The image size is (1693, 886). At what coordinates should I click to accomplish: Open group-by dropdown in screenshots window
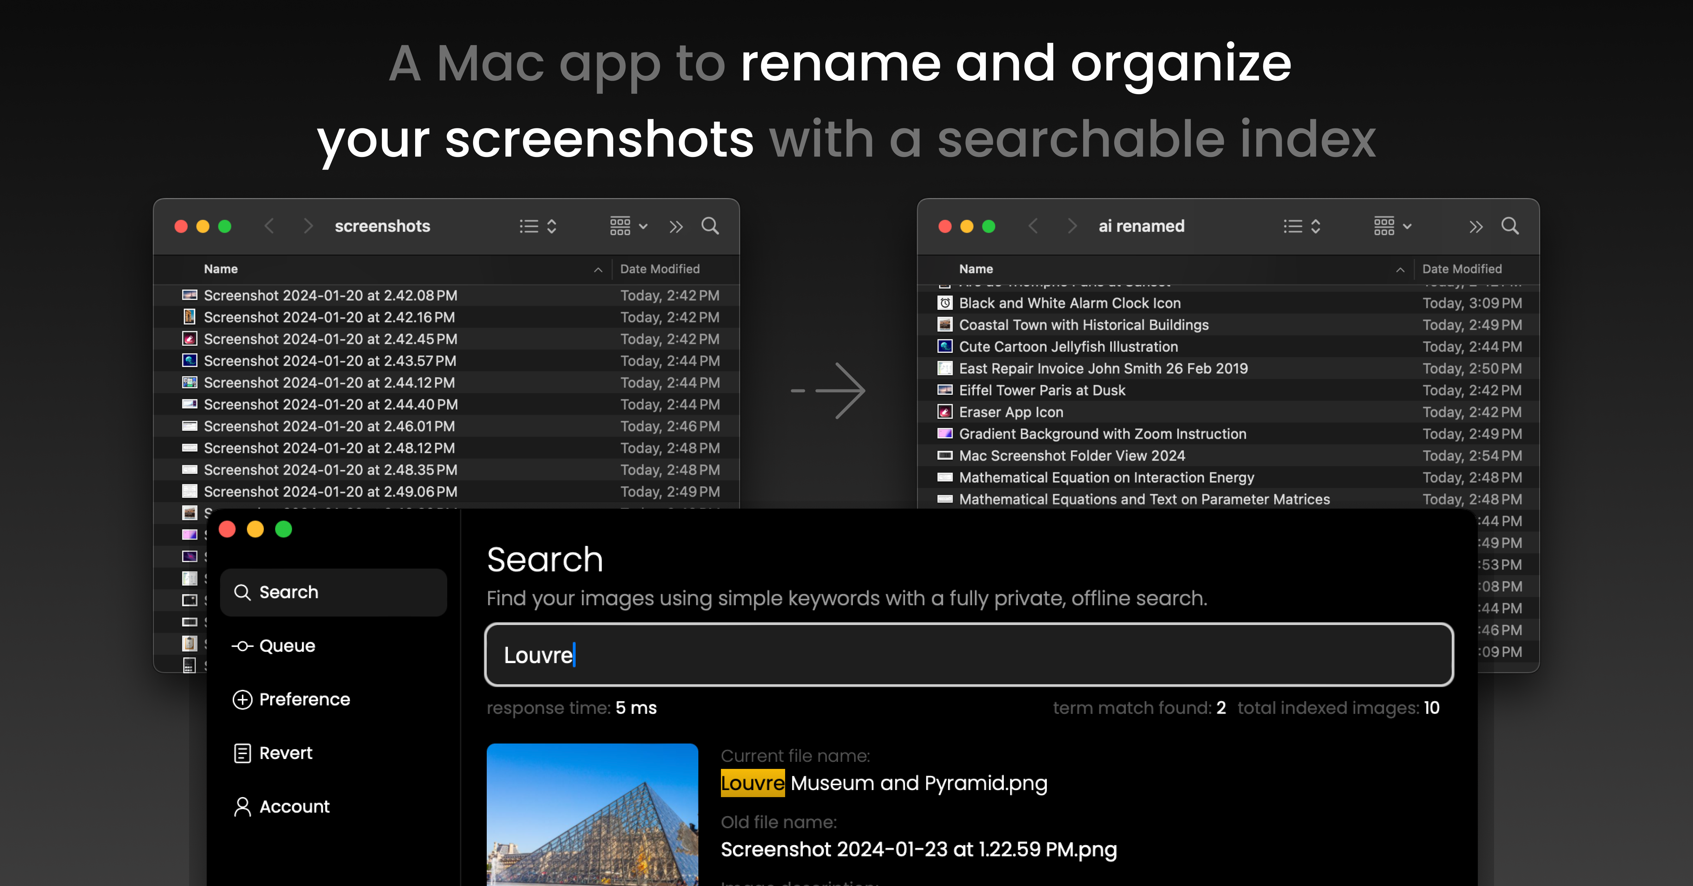click(628, 226)
